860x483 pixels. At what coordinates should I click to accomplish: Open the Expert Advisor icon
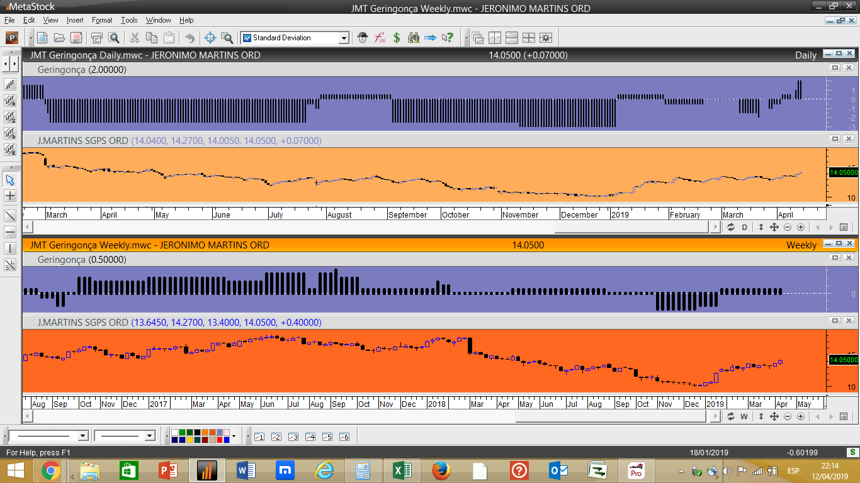[x=363, y=38]
